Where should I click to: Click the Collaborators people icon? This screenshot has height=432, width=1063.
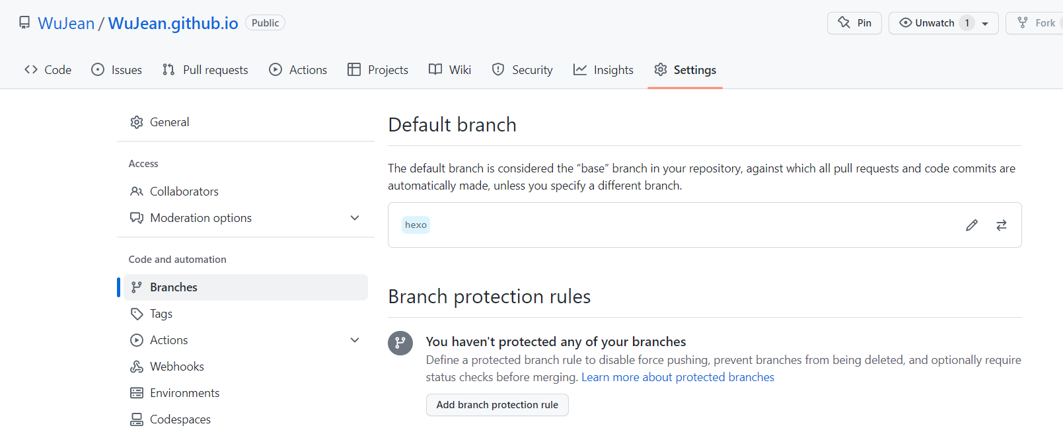pos(137,192)
